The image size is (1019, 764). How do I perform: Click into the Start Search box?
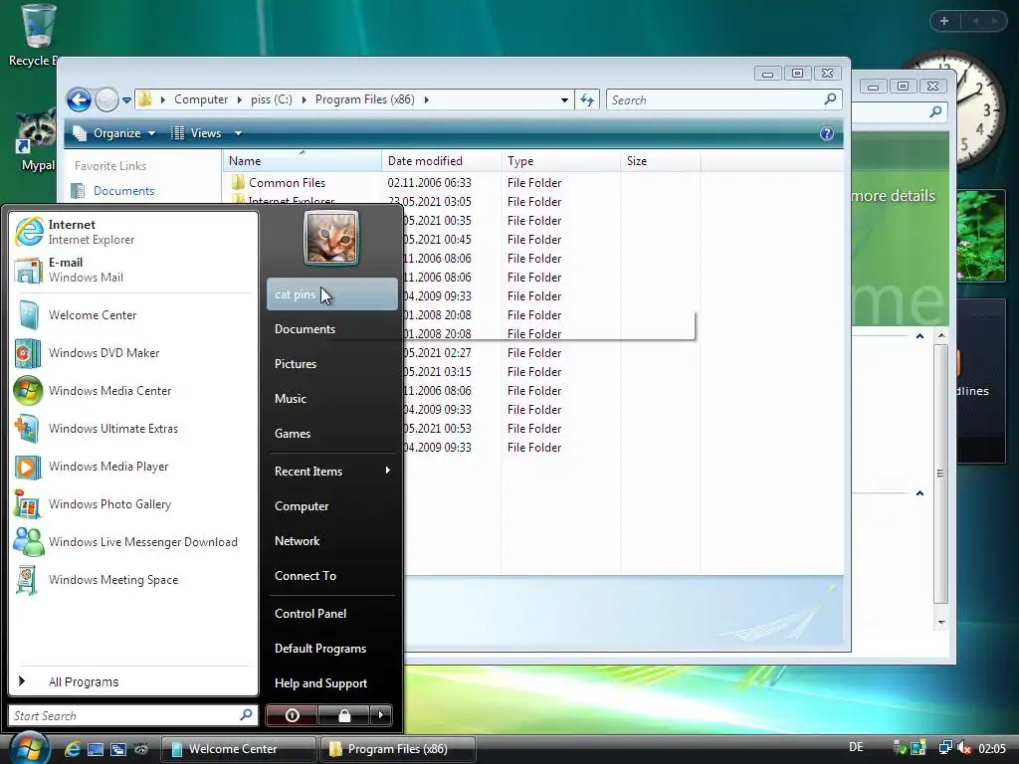(x=133, y=715)
